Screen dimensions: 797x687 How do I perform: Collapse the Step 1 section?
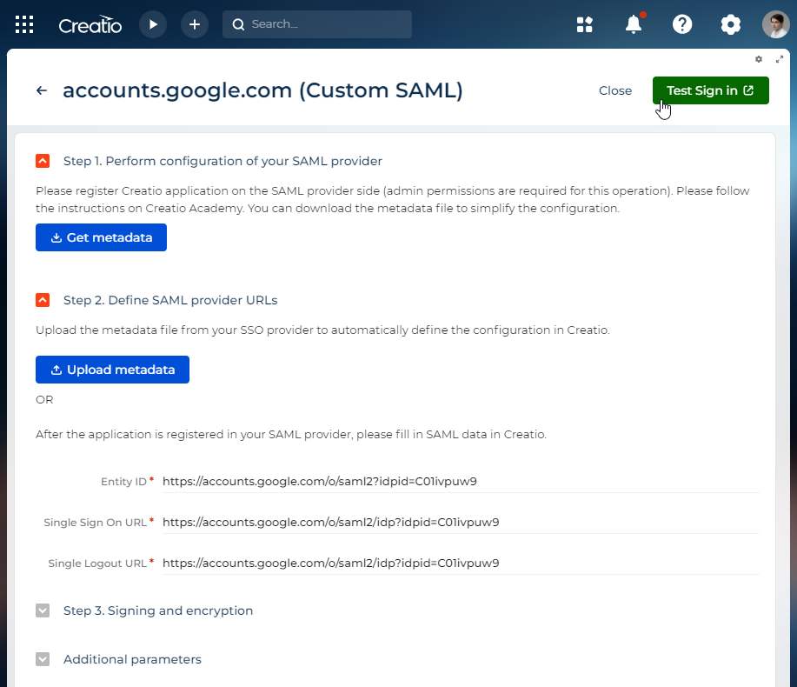click(x=43, y=161)
